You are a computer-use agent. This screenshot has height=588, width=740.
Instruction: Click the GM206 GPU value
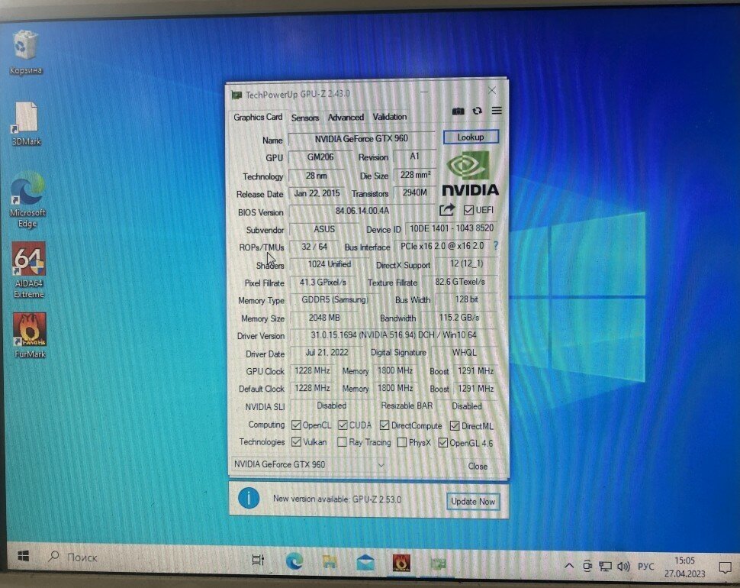tap(320, 157)
